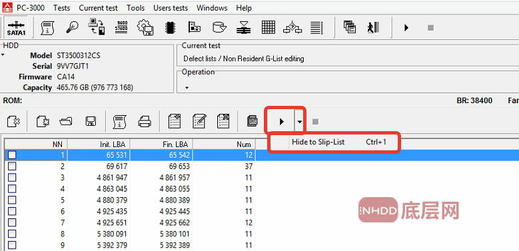Click the document with gear icon in list toolbar

(x=43, y=122)
